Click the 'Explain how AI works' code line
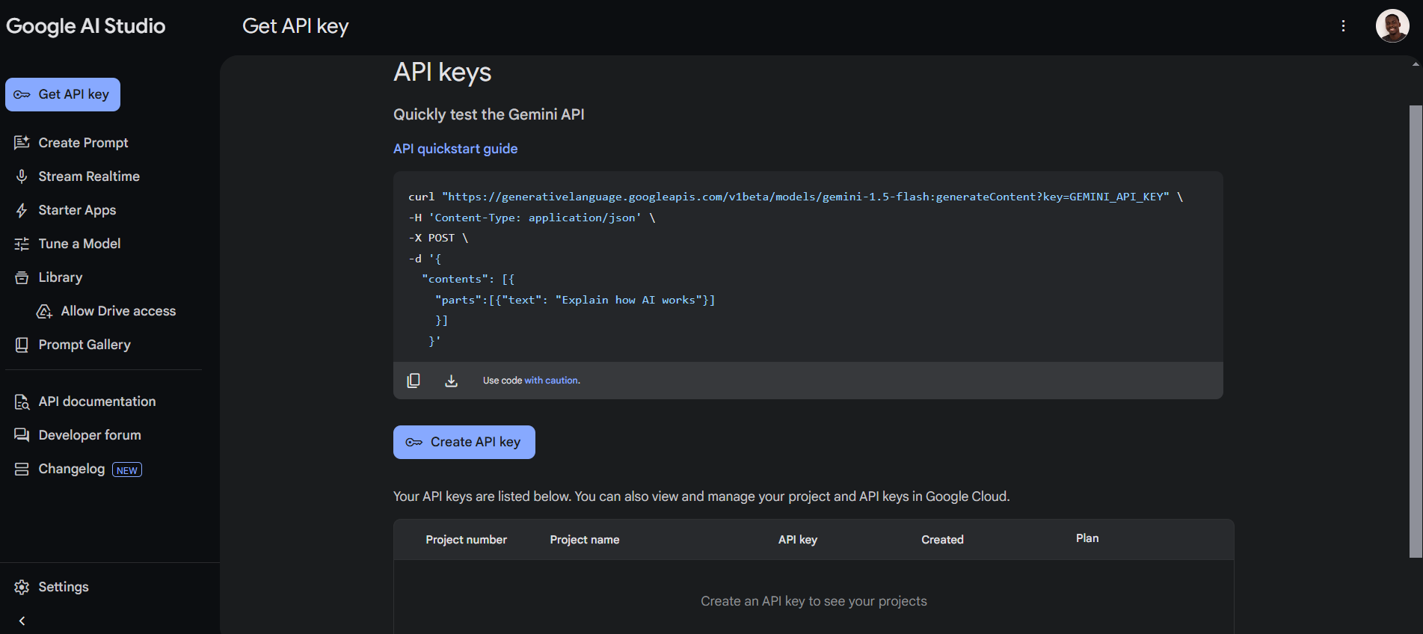The height and width of the screenshot is (634, 1423). point(575,300)
